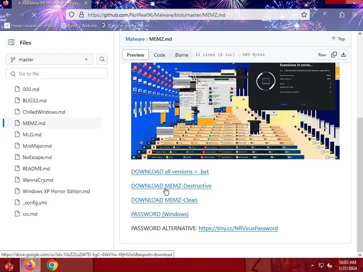Open xxx.md in the file tree
The height and width of the screenshot is (272, 363).
(x=30, y=214)
